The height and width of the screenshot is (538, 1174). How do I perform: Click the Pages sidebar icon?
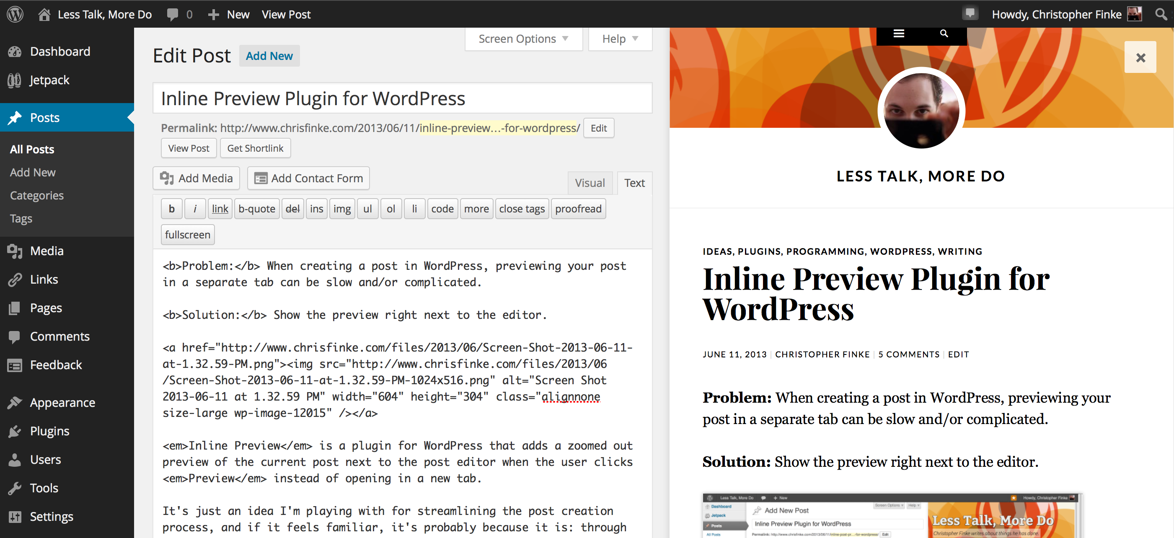15,308
